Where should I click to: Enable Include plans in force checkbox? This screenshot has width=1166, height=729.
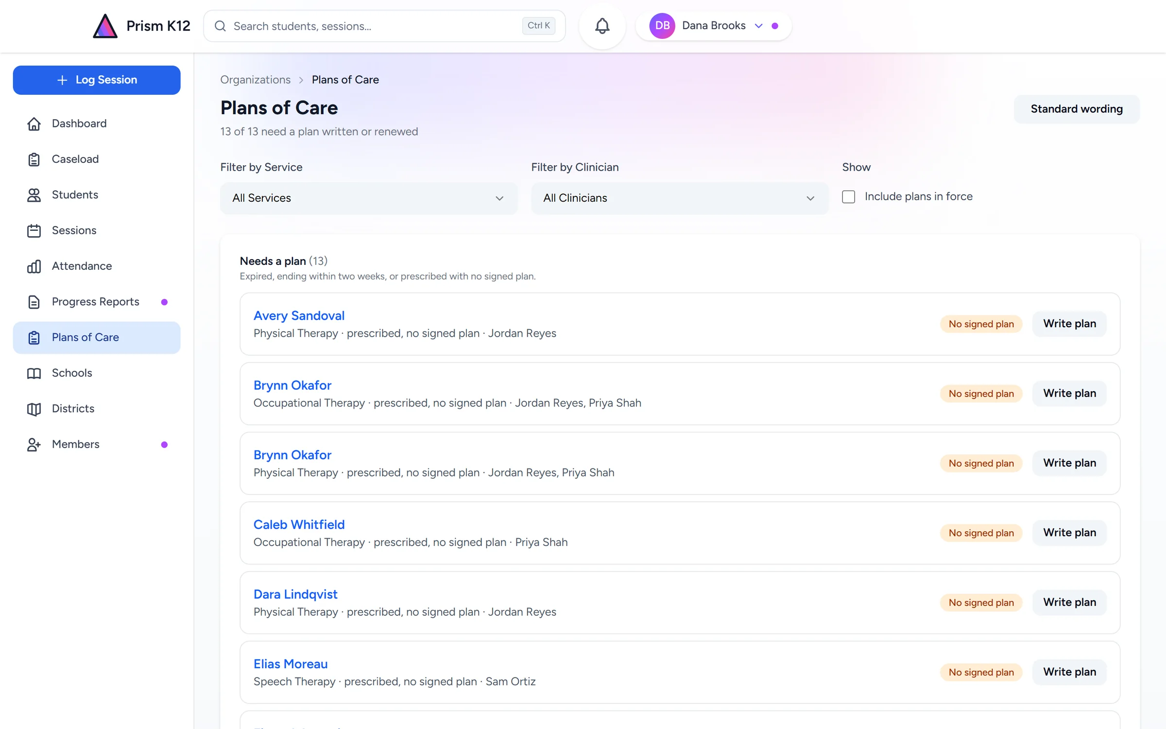click(x=848, y=196)
